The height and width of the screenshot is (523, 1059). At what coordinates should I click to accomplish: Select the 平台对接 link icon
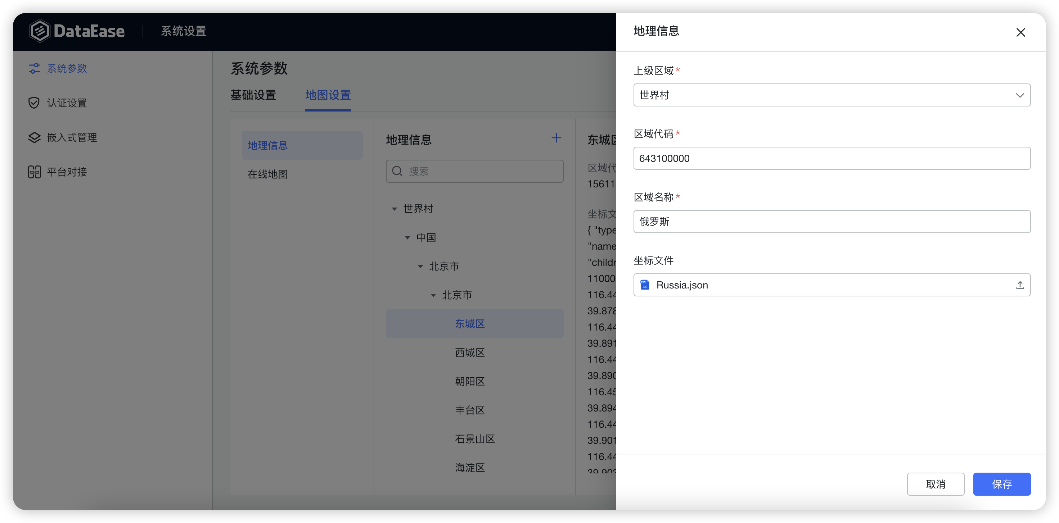click(34, 172)
